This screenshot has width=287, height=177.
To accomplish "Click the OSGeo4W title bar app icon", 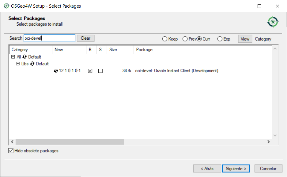I will 6,6.
